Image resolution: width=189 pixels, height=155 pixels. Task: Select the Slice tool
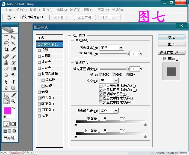[x=13, y=49]
